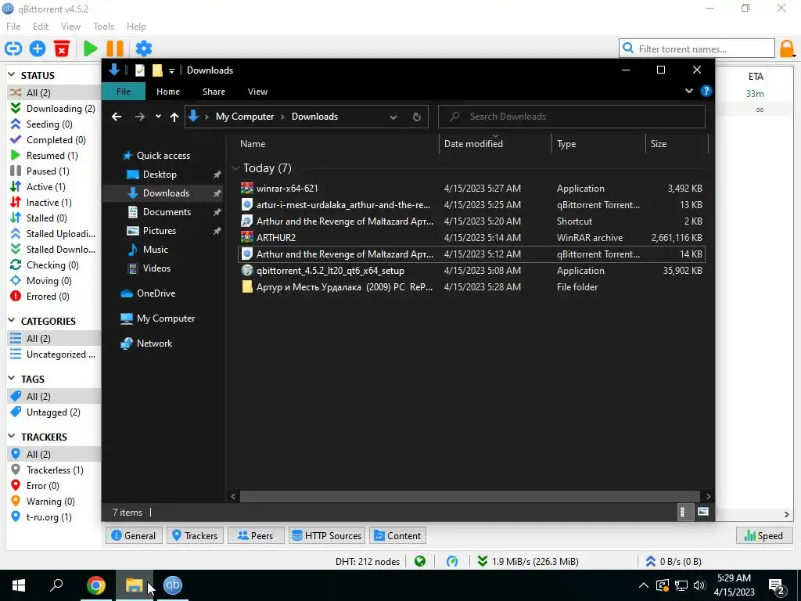
Task: Collapse the TAGS section
Action: pyautogui.click(x=11, y=379)
